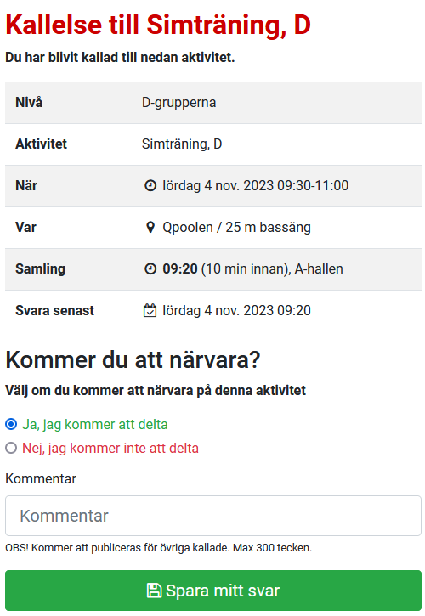
Task: Click the 'Kallelse till Simträning, D' heading
Action: [158, 25]
